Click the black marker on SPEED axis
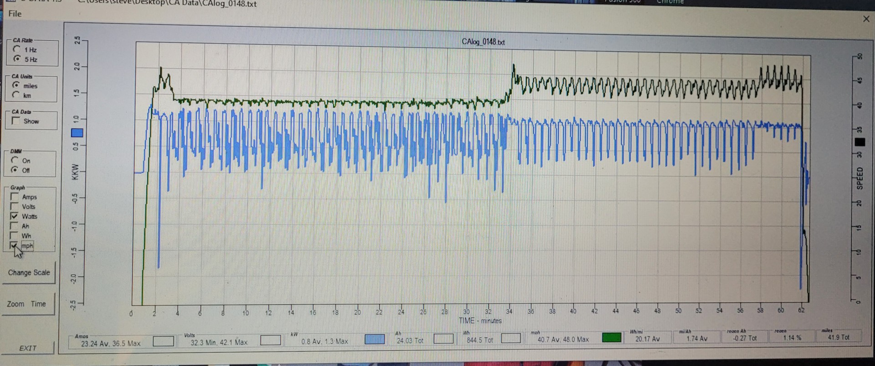875x366 pixels. [860, 142]
